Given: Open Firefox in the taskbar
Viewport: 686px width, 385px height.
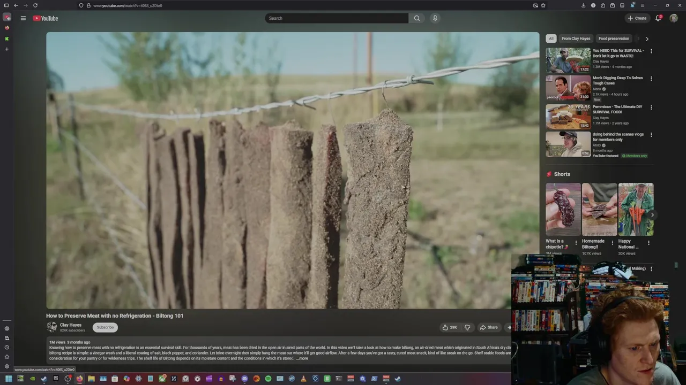Looking at the screenshot, I should (x=79, y=379).
